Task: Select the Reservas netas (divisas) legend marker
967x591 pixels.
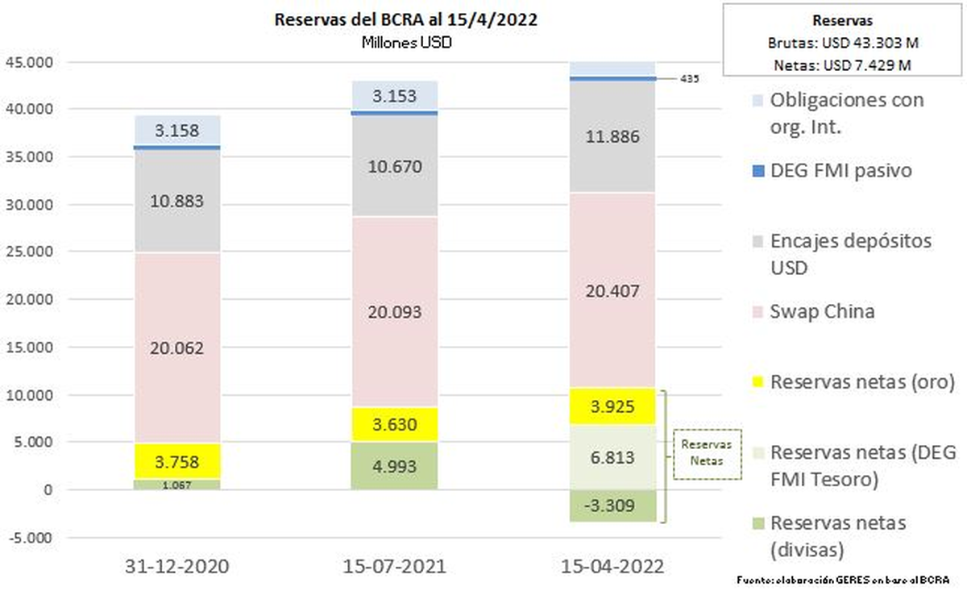Action: coord(756,521)
